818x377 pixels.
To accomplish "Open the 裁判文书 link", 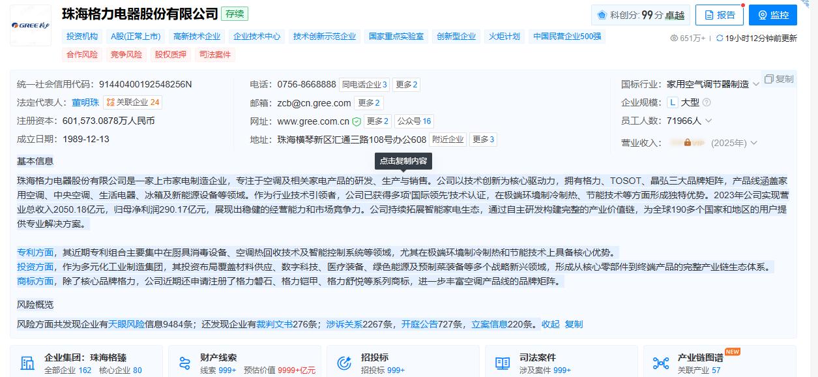I will 274,324.
